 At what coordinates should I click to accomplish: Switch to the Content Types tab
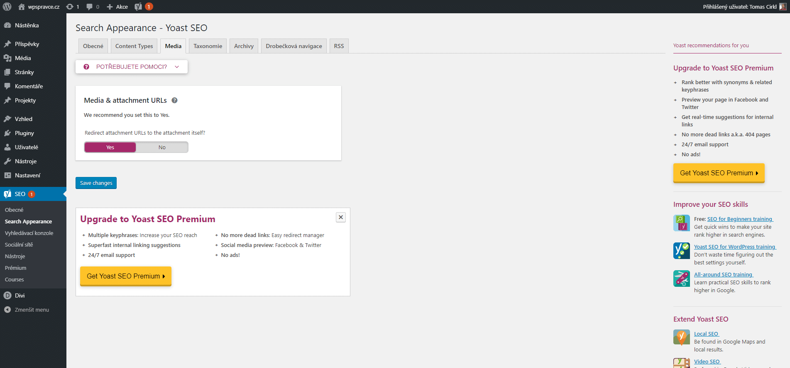134,46
